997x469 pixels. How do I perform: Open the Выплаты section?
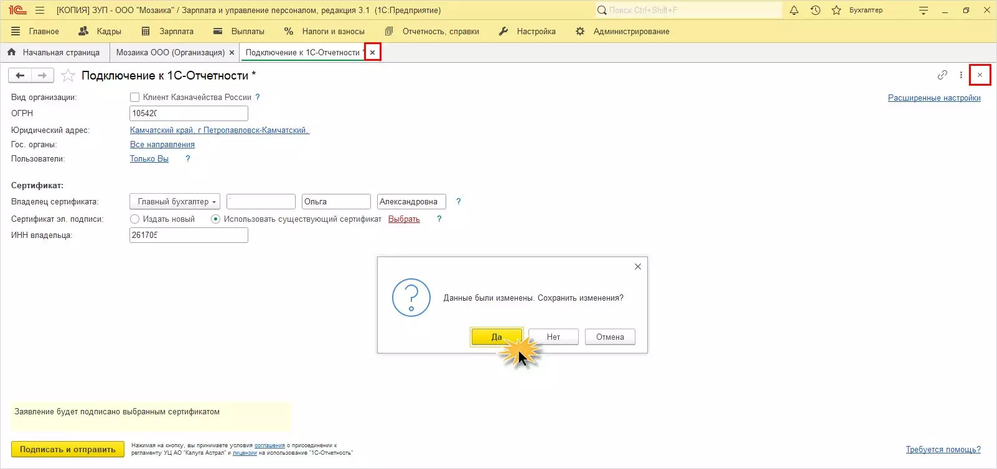click(239, 31)
